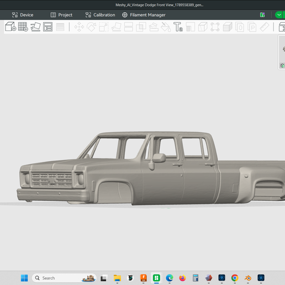This screenshot has height=285, width=285.
Task: Click the toolbar icon right of Text
Action: [191, 27]
